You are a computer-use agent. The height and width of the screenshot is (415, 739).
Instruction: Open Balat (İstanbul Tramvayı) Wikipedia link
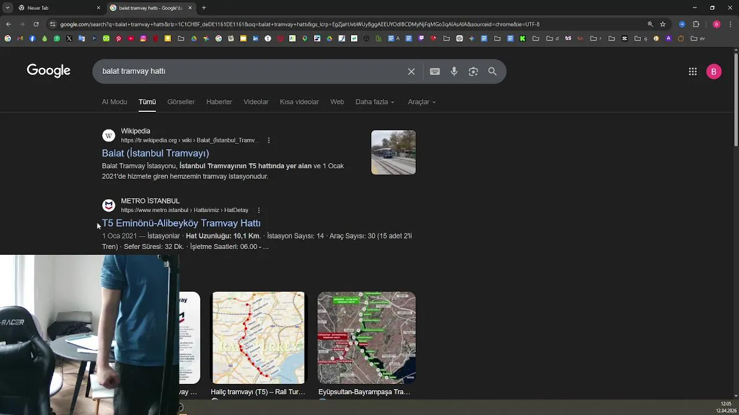[x=155, y=153]
